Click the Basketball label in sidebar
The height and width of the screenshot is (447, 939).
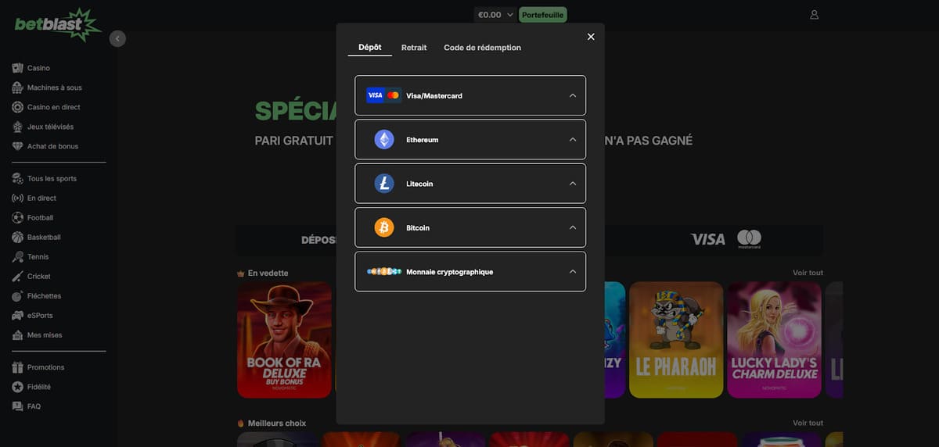click(44, 237)
